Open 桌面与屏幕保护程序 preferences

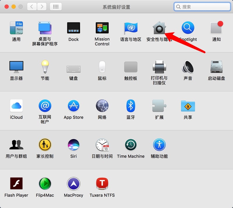point(45,28)
